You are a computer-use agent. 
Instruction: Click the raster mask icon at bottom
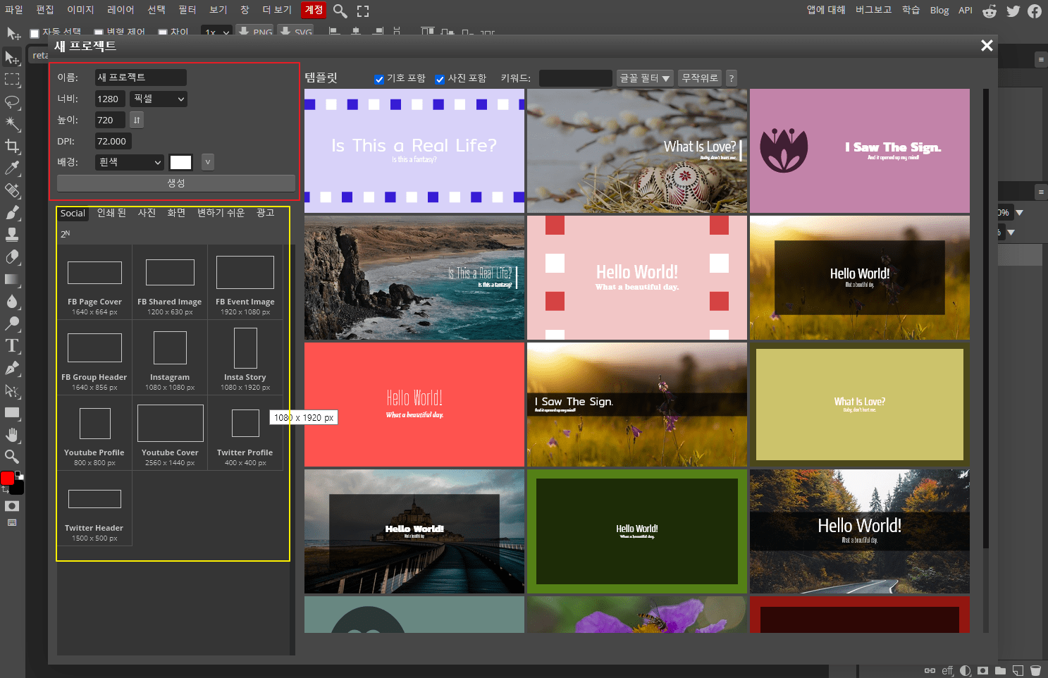point(982,670)
